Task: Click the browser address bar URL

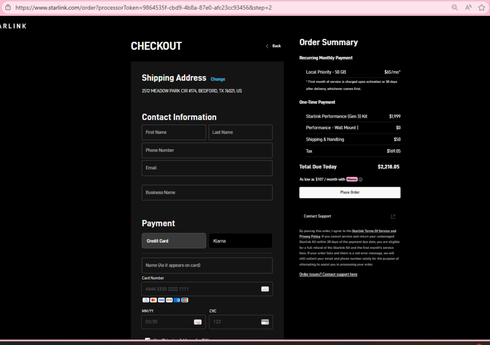Action: (144, 8)
